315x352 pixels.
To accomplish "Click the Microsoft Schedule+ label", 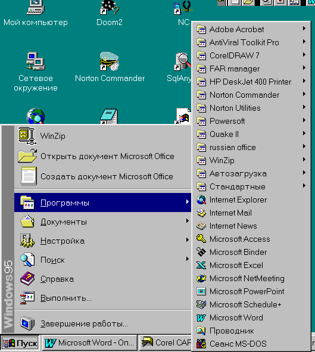I will [x=245, y=304].
